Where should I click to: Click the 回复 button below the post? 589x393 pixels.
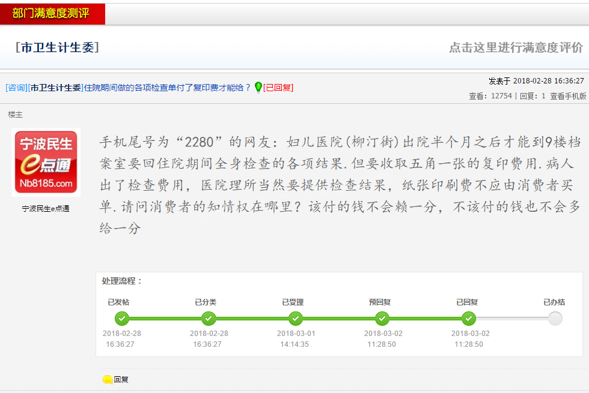click(121, 379)
